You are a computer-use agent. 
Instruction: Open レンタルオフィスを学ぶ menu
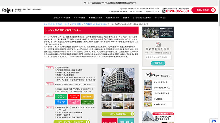pos(142,18)
